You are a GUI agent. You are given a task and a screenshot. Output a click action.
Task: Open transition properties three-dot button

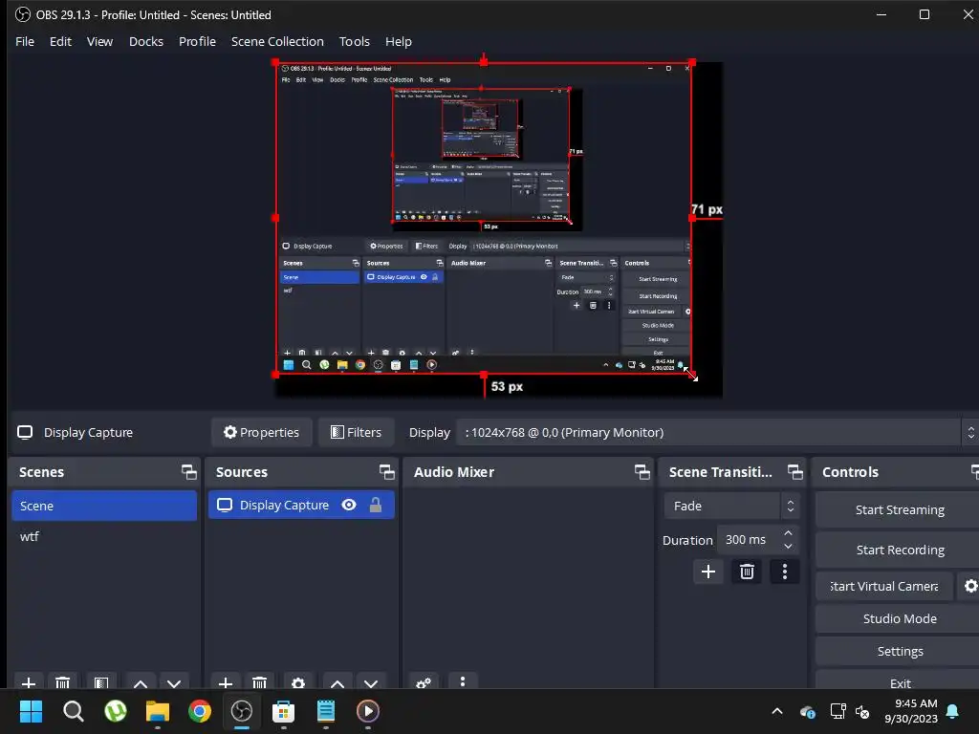coord(785,572)
